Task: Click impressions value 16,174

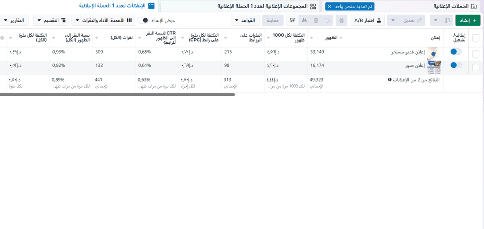Action: point(317,65)
